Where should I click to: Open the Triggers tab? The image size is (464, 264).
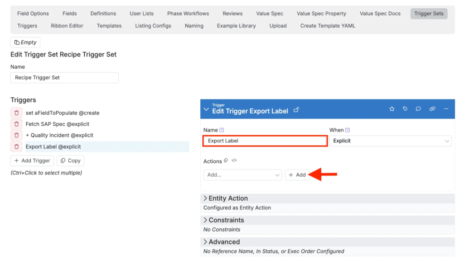27,26
